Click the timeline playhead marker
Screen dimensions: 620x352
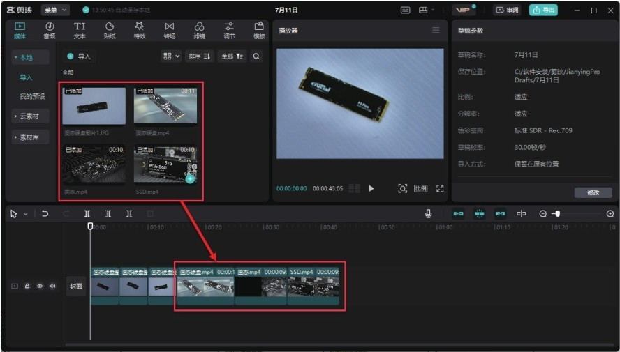[x=90, y=226]
